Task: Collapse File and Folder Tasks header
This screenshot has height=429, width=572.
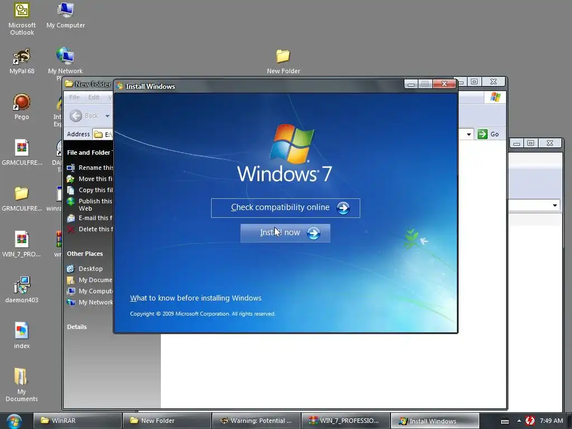Action: point(89,152)
